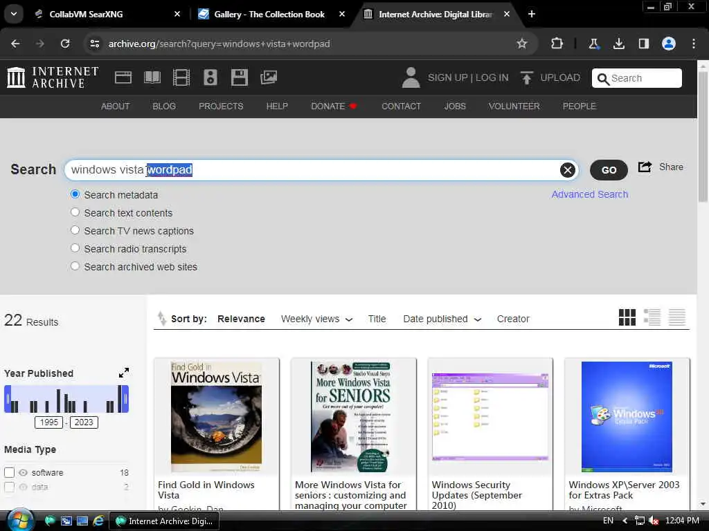Focus the header Search input field
Screen dimensions: 709x531
coord(637,78)
